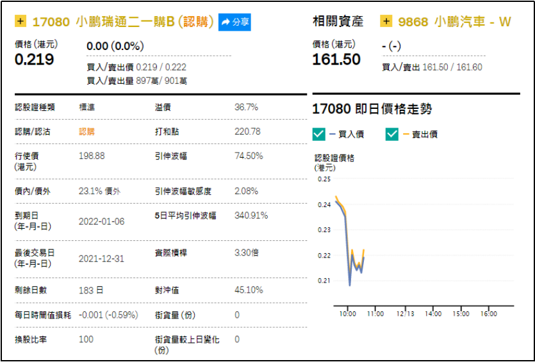Click the 23.1% 價外 value

click(x=99, y=191)
